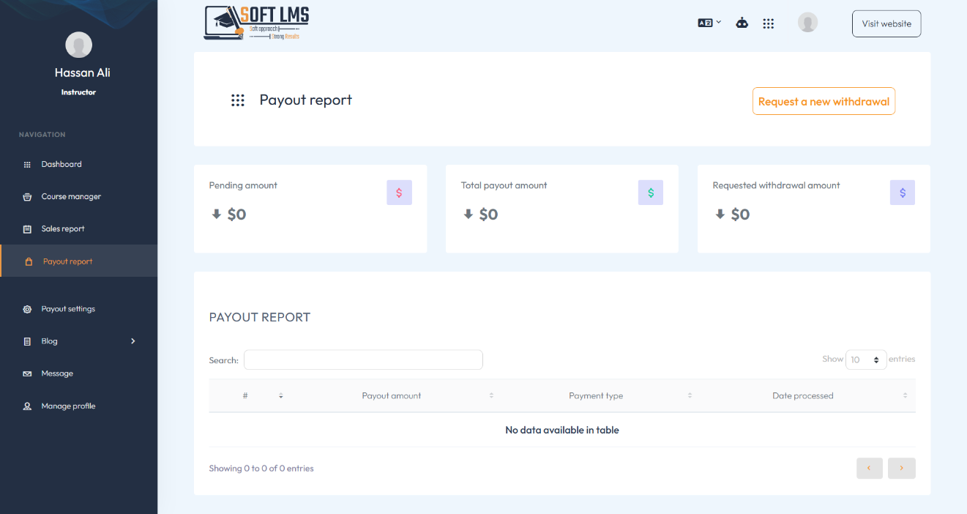Open the language translation dropdown icon
967x514 pixels.
tap(709, 23)
